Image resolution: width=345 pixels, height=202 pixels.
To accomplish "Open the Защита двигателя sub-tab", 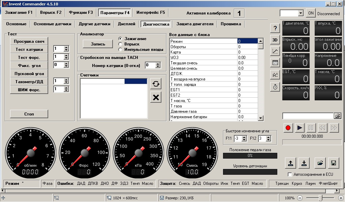I will (x=195, y=24).
